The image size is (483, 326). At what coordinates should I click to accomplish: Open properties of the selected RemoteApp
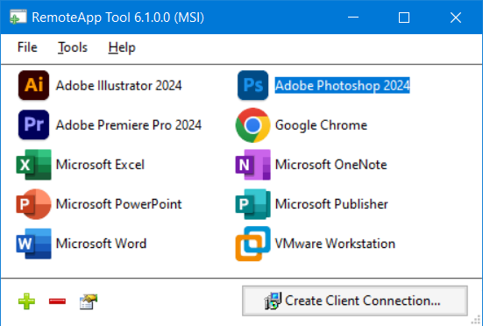(x=89, y=301)
